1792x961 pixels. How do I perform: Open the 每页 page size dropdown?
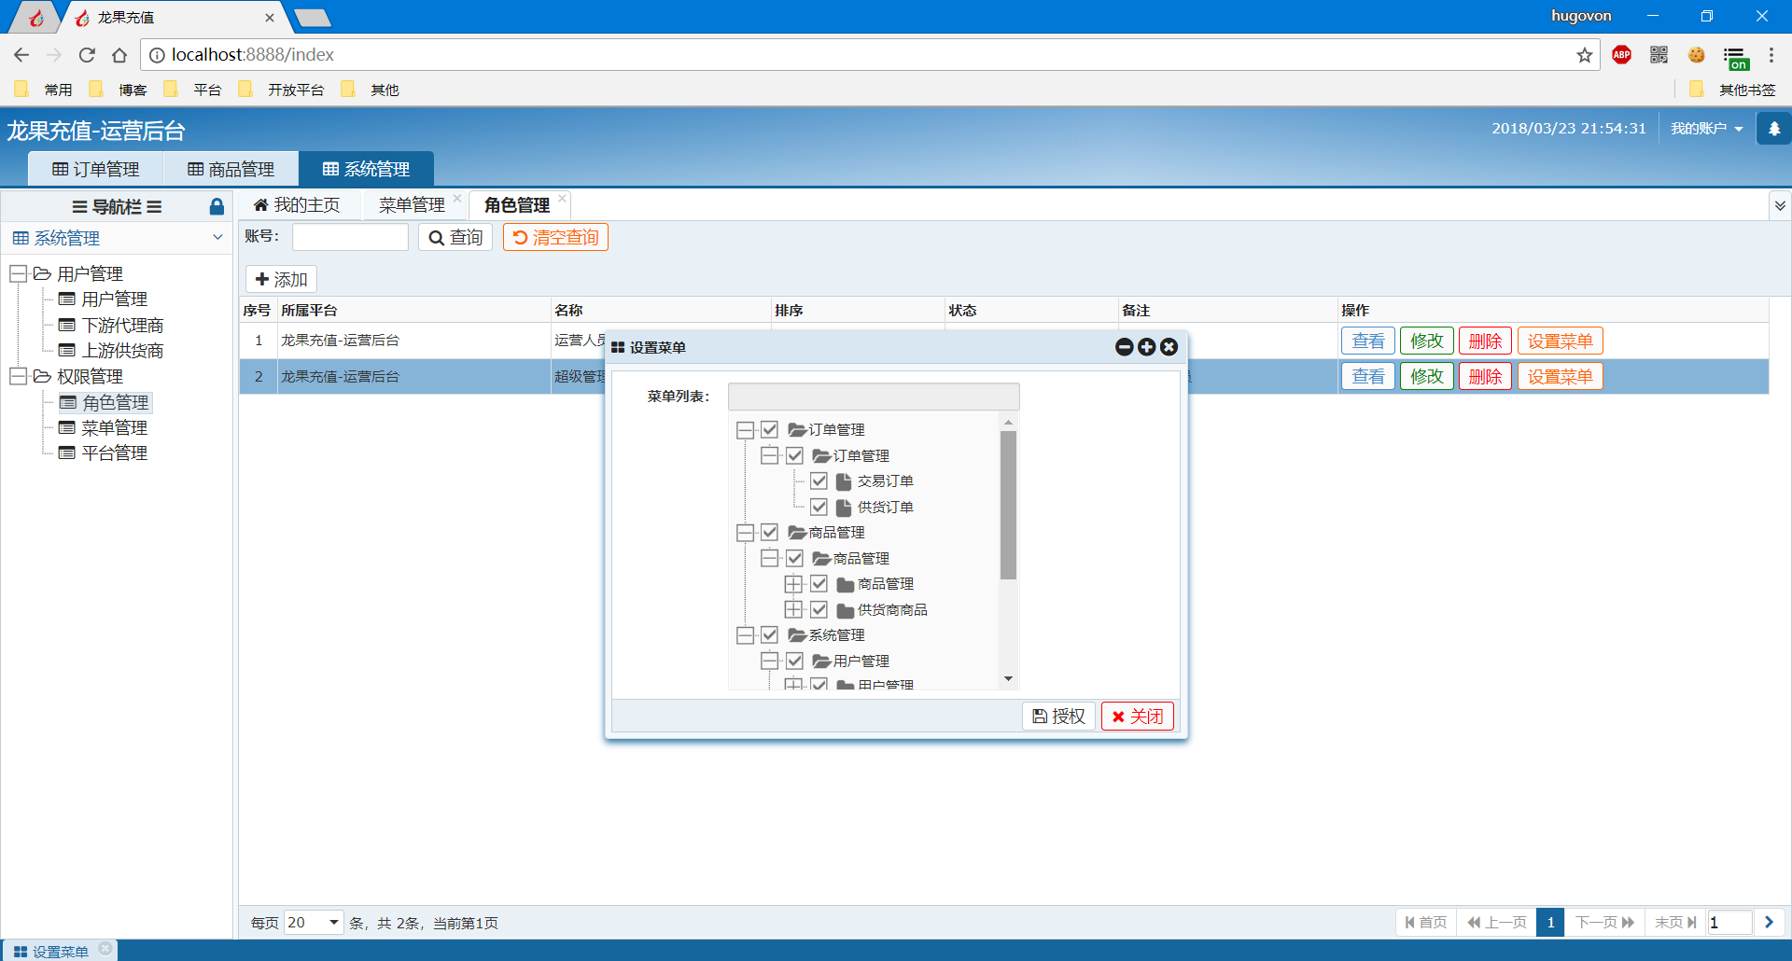click(314, 923)
